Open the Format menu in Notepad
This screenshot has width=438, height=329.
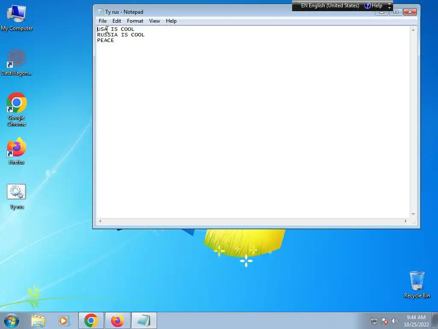[135, 21]
